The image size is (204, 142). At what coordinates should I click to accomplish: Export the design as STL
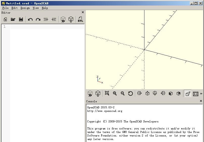pyautogui.click(x=80, y=19)
